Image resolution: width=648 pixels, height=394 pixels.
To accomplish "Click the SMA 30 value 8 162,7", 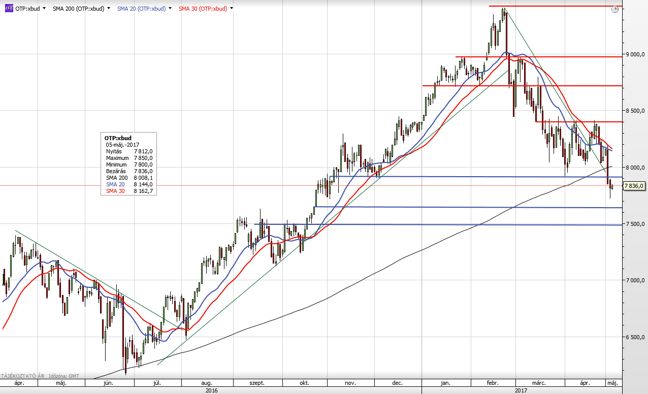I will coord(143,191).
